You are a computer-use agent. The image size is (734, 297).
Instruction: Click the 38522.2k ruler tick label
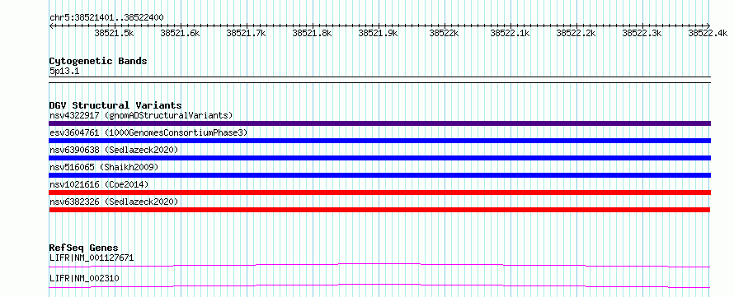pyautogui.click(x=576, y=33)
